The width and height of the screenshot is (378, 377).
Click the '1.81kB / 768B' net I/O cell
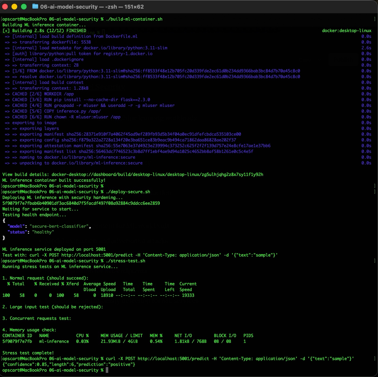click(191, 341)
